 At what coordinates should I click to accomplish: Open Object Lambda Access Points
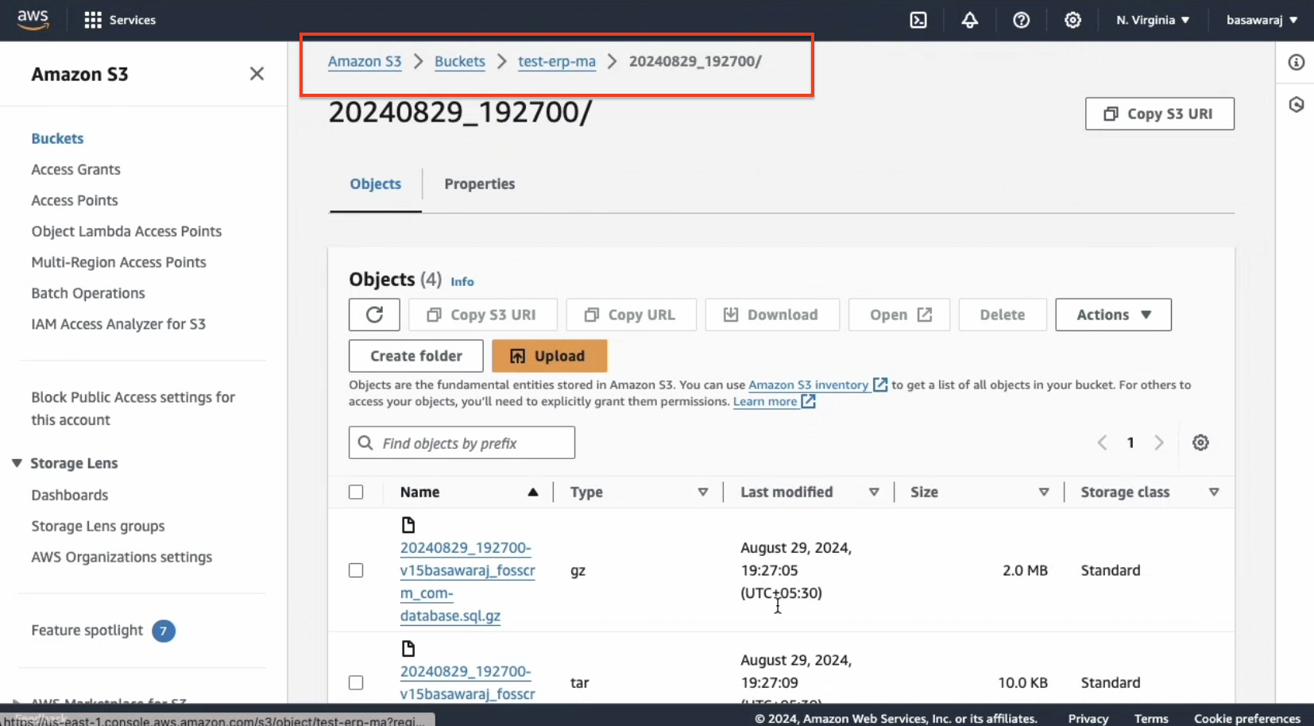coord(126,231)
